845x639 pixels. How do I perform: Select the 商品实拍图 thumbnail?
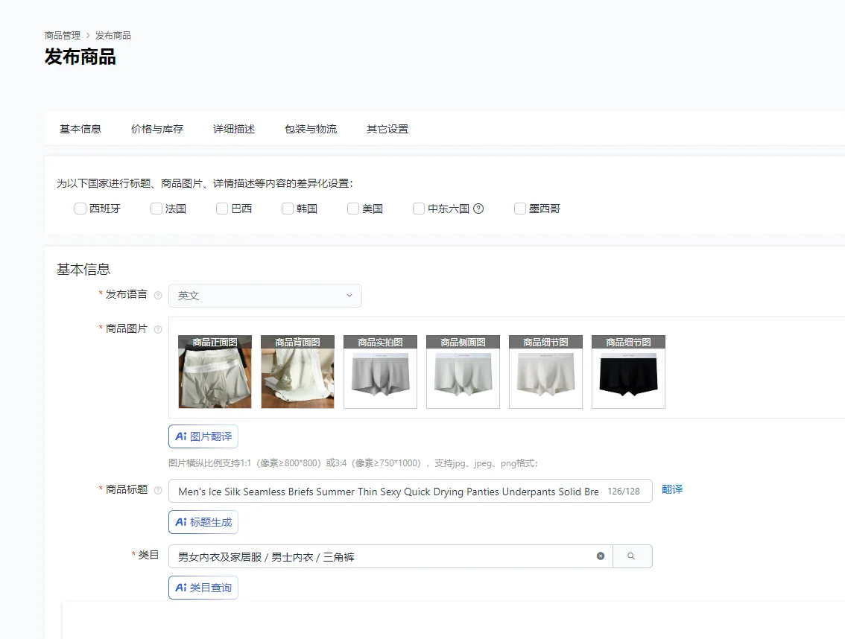click(381, 372)
